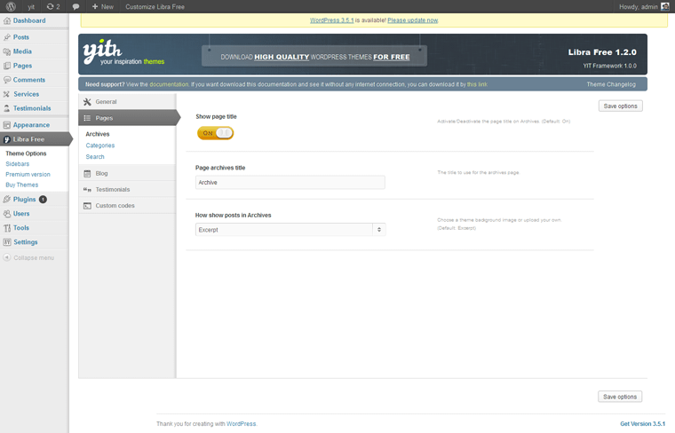Click the Page archives title input field
The height and width of the screenshot is (433, 675).
(x=290, y=182)
